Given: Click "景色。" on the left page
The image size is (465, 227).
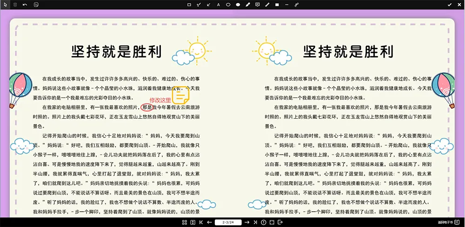Looking at the screenshot, I should coord(39,126).
